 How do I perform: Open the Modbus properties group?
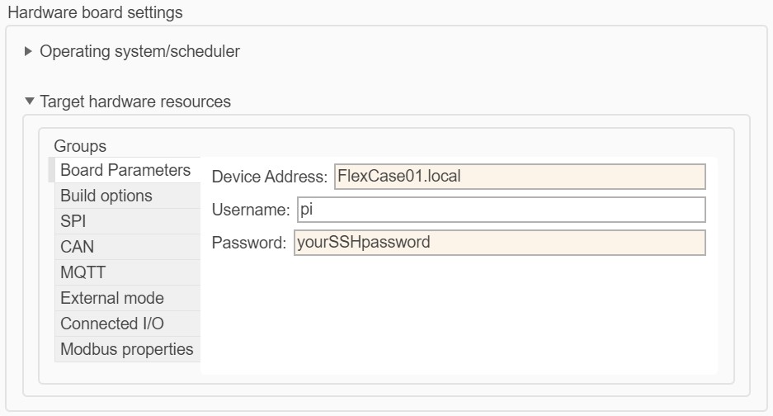[x=126, y=349]
